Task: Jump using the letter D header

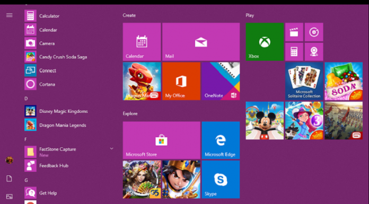Action: pyautogui.click(x=26, y=99)
